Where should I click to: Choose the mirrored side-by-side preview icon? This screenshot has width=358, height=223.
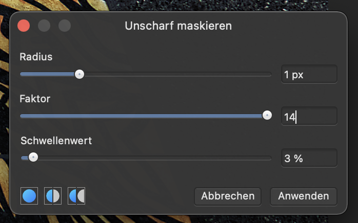[x=76, y=196]
